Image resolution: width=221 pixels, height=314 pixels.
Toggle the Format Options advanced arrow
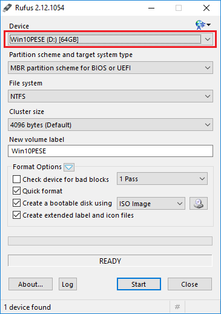(69, 167)
